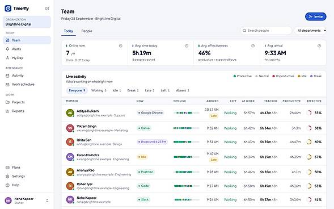Open Activity under Attendance
The image size is (334, 209).
point(27,76)
